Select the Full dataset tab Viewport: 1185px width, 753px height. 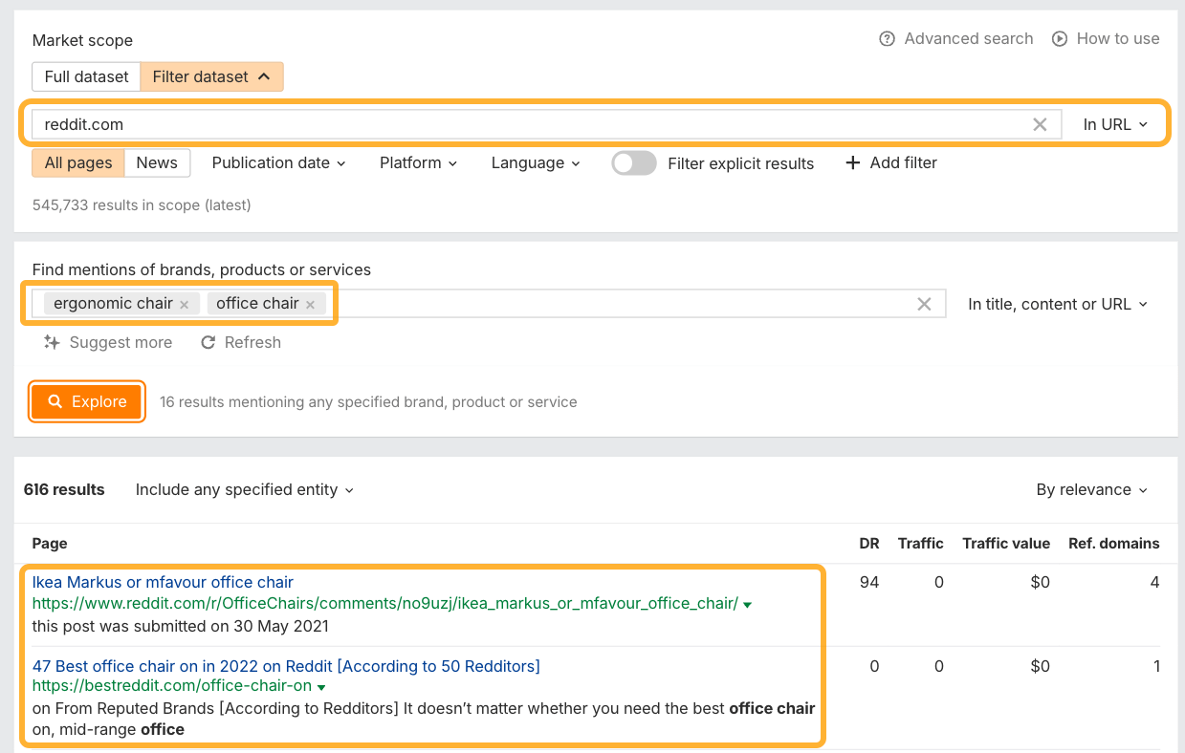85,75
